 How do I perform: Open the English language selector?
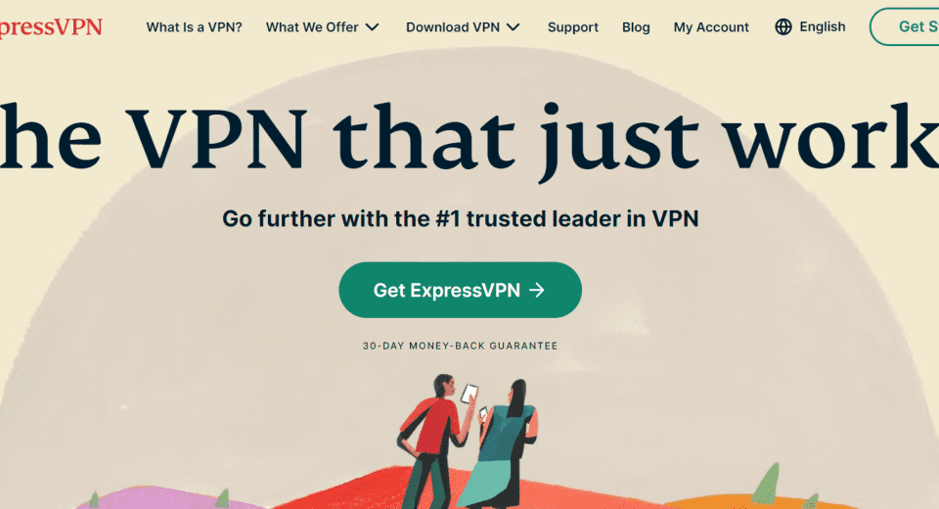[810, 27]
